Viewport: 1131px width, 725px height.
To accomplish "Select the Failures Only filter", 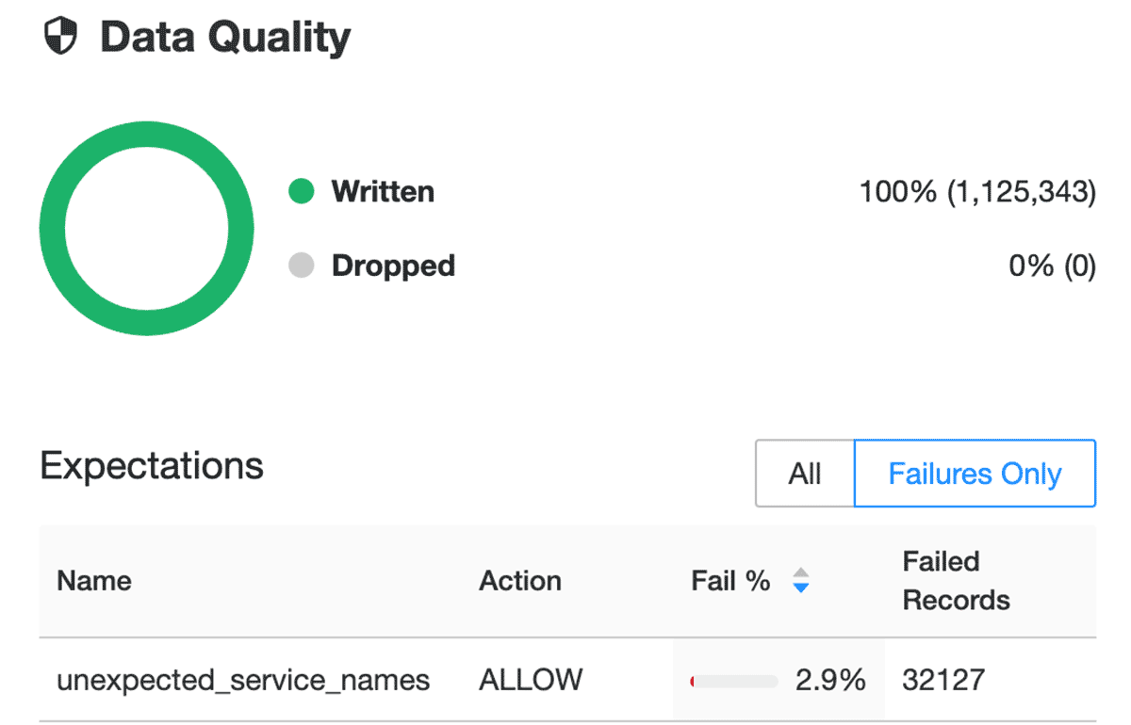I will point(975,473).
